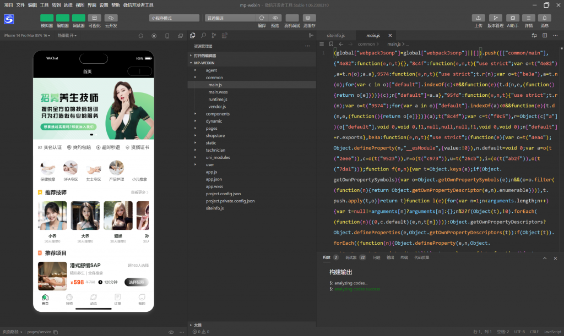Click 查看更多 link in simulator
Viewport: 564px width, 336px height.
(139, 192)
